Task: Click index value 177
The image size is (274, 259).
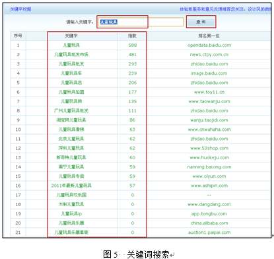Action: [133, 92]
